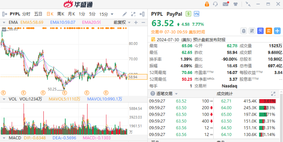The width and height of the screenshot is (283, 142).
Task: Open the MACD indicator dropdown arrow
Action: [x=4, y=138]
